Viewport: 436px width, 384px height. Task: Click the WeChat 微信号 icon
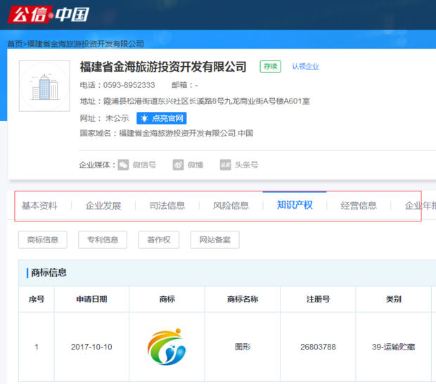tap(123, 165)
